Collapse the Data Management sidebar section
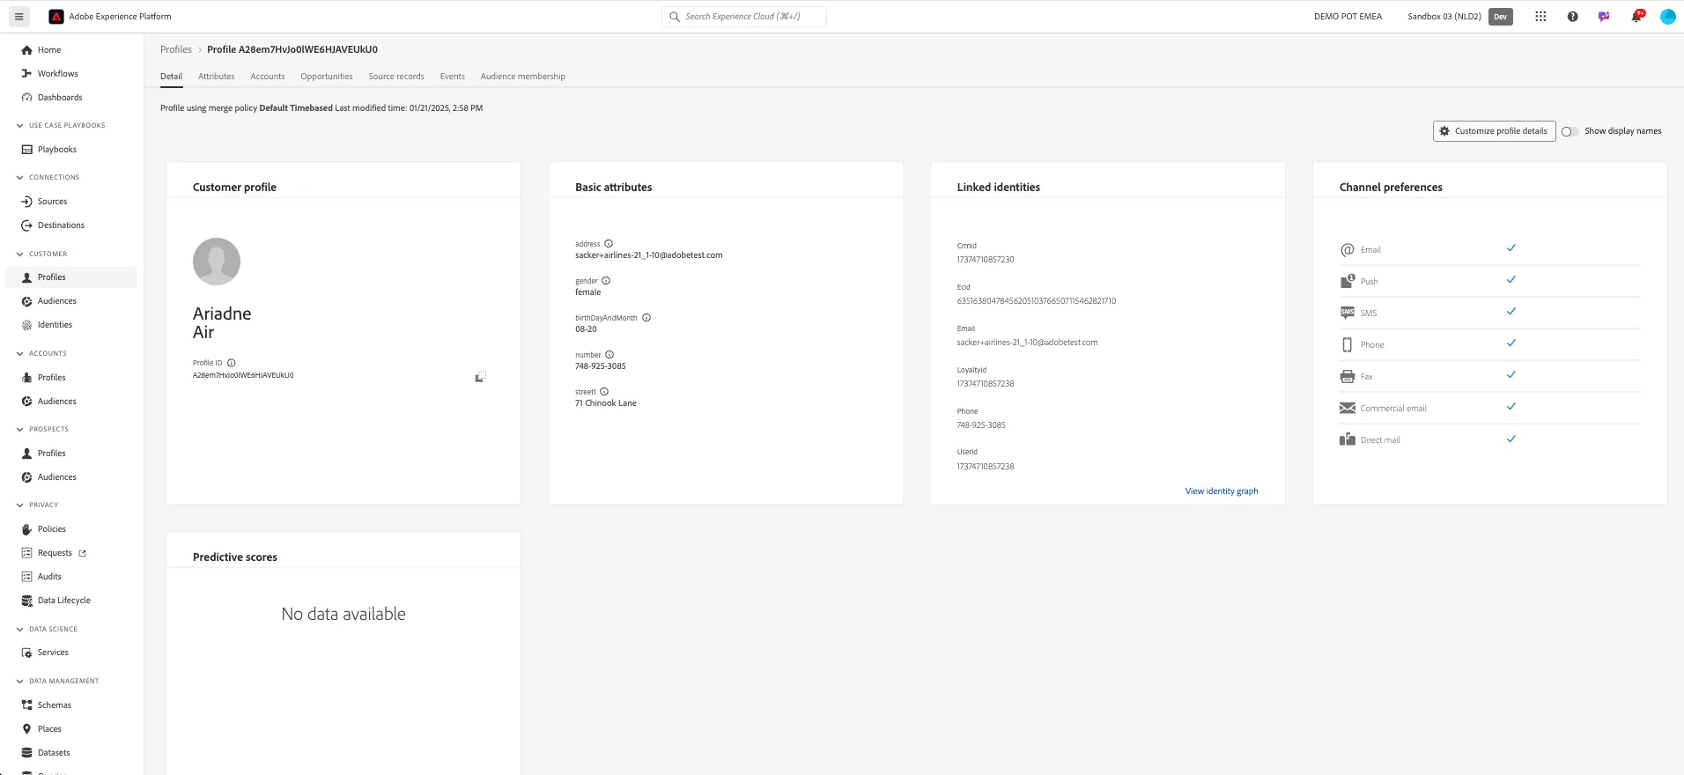The width and height of the screenshot is (1684, 775). pos(19,682)
